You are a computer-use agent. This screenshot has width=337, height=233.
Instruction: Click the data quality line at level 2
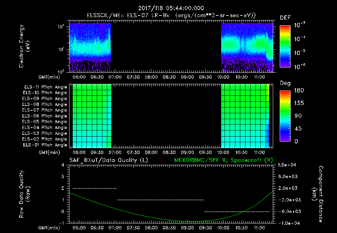point(95,189)
